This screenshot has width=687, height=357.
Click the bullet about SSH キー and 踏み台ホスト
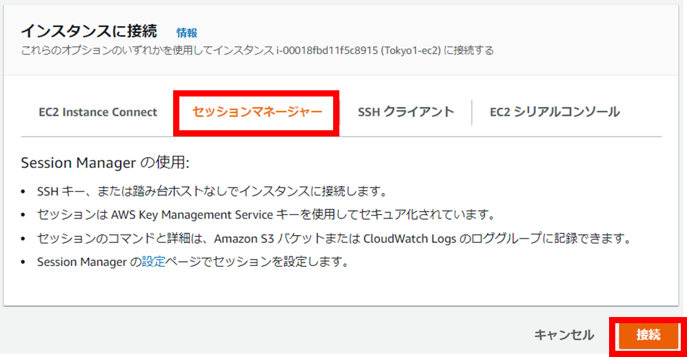point(212,192)
